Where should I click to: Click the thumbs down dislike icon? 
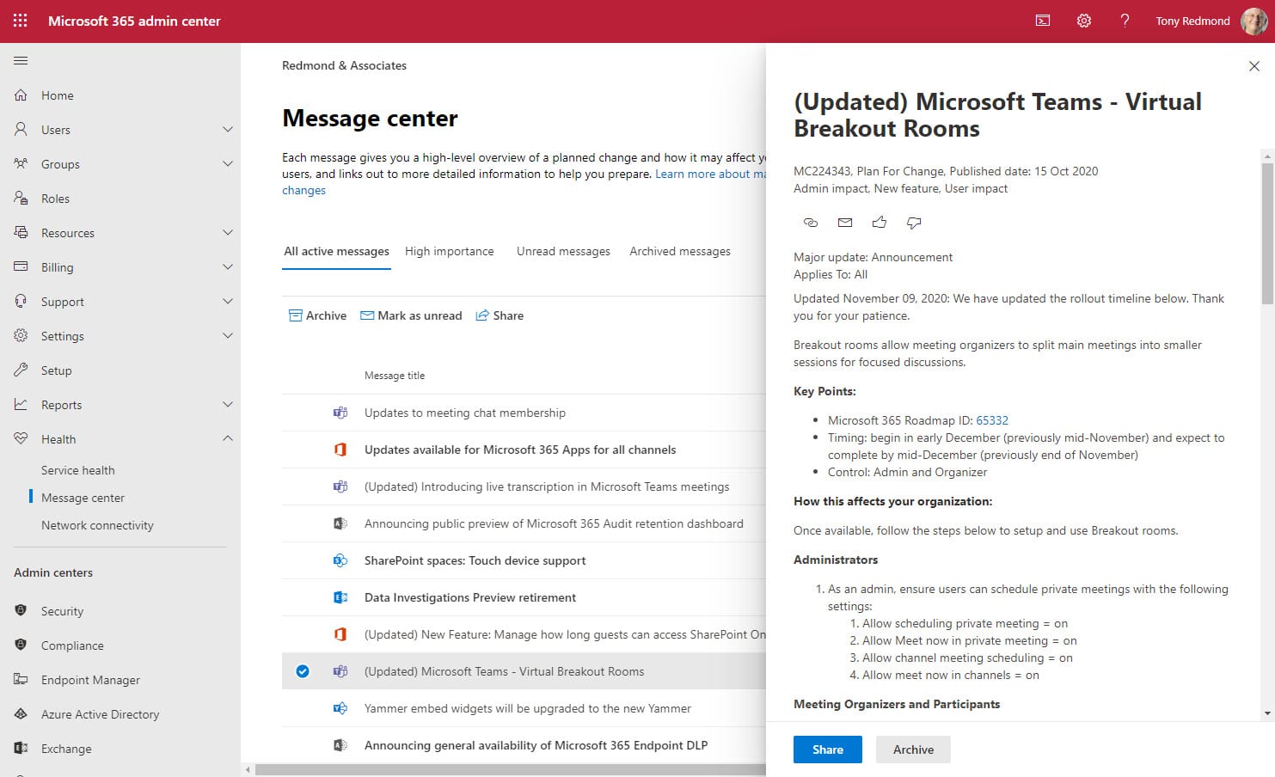click(x=914, y=223)
